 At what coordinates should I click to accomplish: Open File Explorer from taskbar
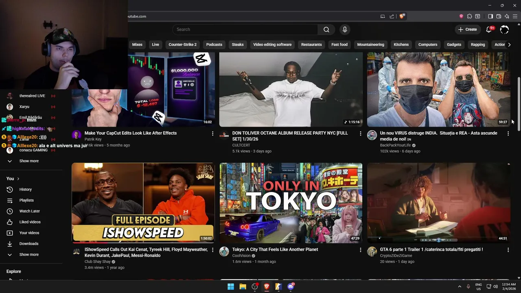tap(243, 286)
